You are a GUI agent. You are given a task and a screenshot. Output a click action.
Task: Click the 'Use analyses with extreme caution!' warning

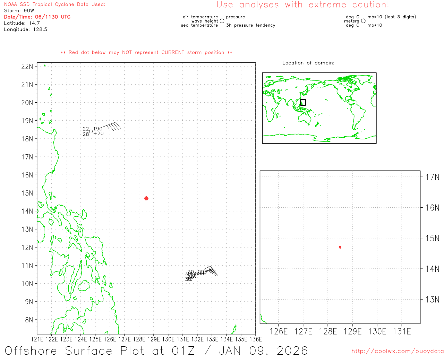tap(302, 5)
